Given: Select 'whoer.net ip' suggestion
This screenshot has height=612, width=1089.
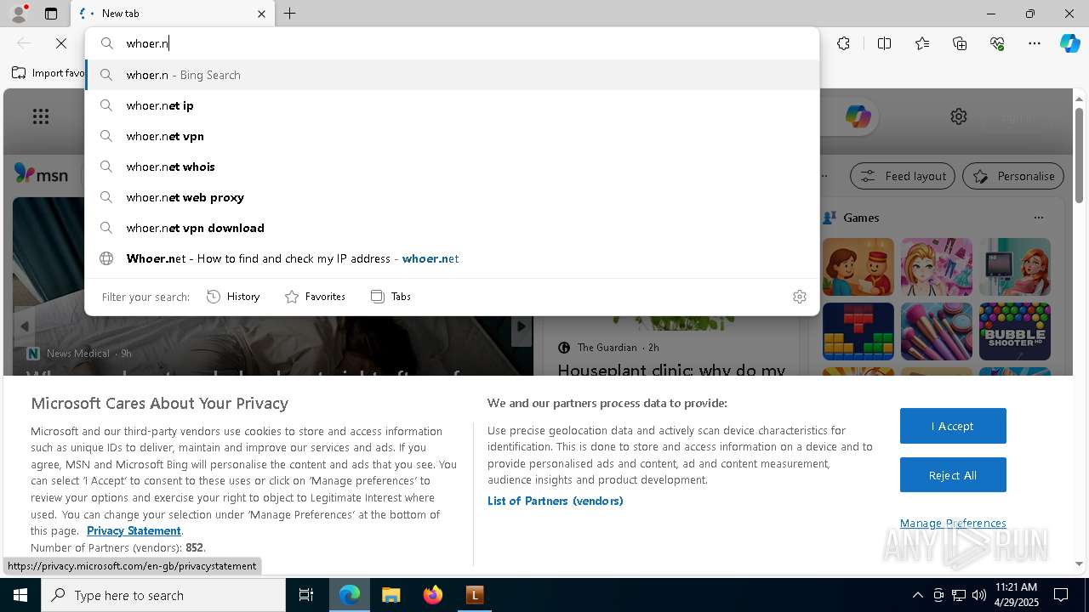Looking at the screenshot, I should 452,105.
